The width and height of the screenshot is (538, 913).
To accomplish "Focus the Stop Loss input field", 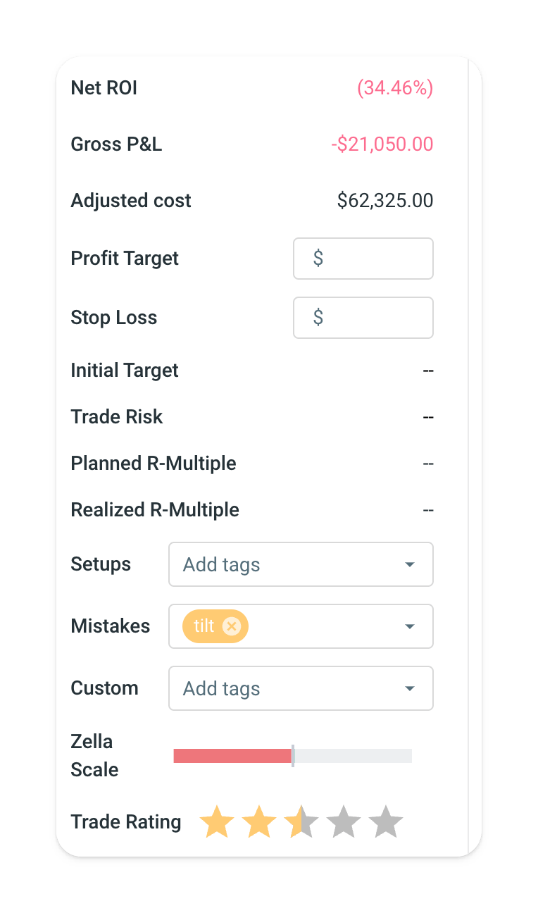I will [363, 318].
